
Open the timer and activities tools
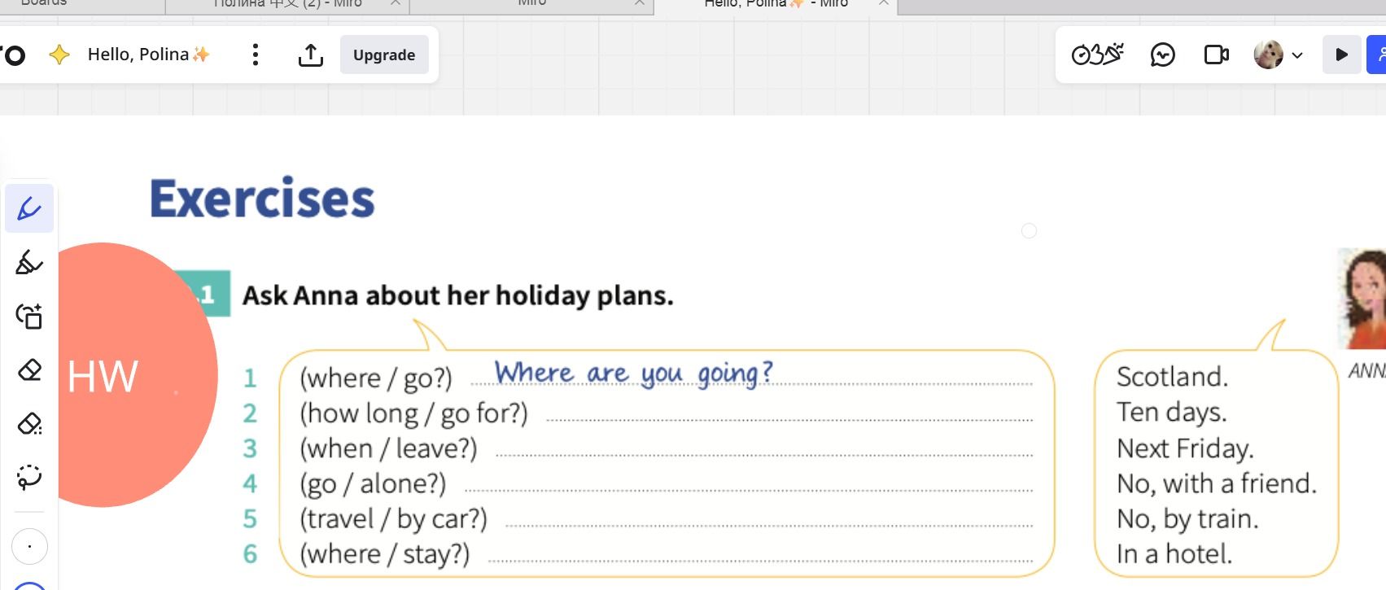[x=1097, y=55]
